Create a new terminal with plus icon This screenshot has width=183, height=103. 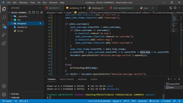(168, 79)
